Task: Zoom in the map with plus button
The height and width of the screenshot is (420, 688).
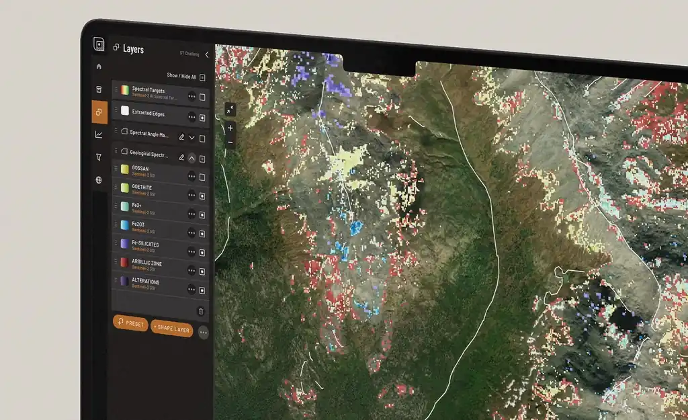Action: 230,128
